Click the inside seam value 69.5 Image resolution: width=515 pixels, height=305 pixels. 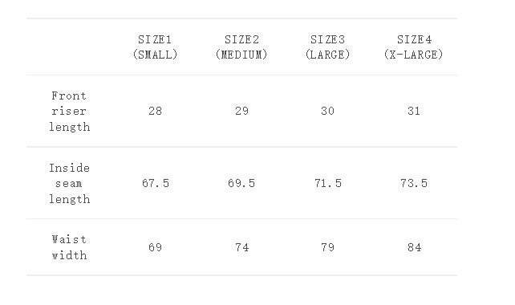pos(241,183)
